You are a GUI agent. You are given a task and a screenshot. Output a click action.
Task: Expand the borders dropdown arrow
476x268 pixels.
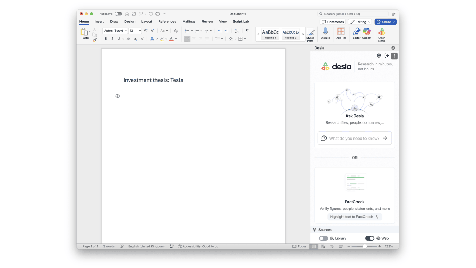(245, 39)
